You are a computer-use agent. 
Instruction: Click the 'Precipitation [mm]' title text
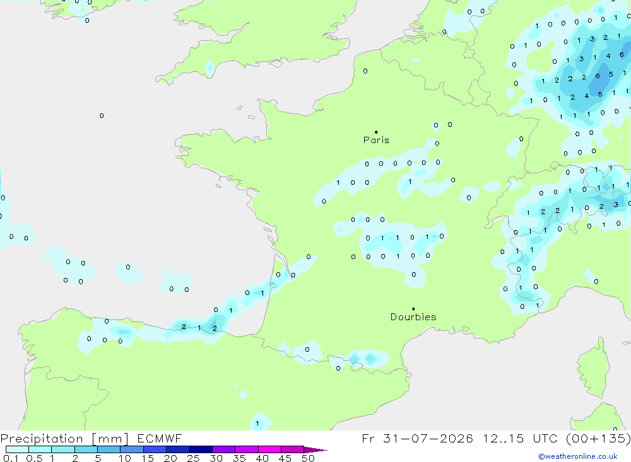64,439
